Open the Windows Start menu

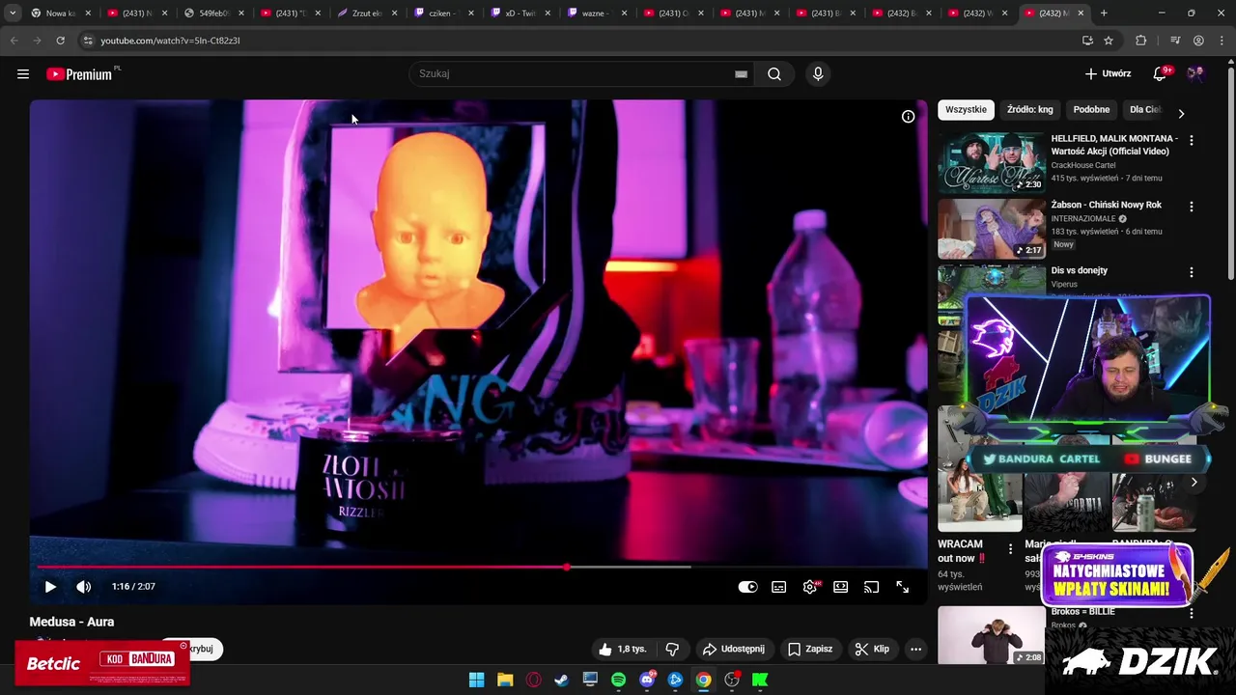[476, 680]
